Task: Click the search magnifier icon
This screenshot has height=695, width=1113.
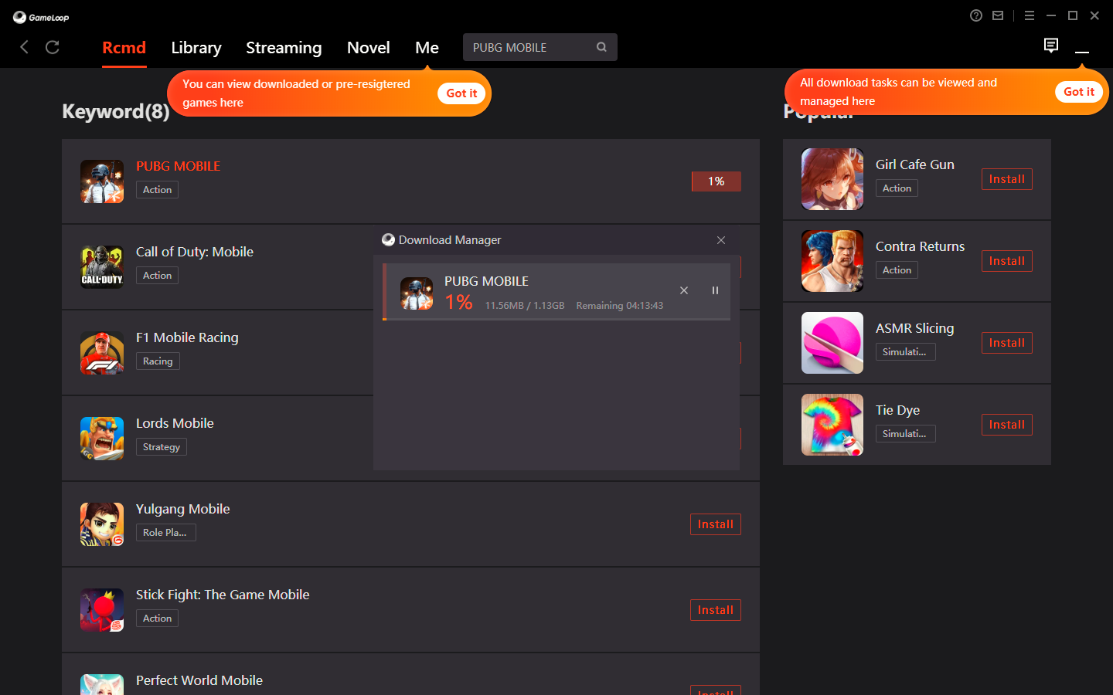Action: tap(601, 47)
